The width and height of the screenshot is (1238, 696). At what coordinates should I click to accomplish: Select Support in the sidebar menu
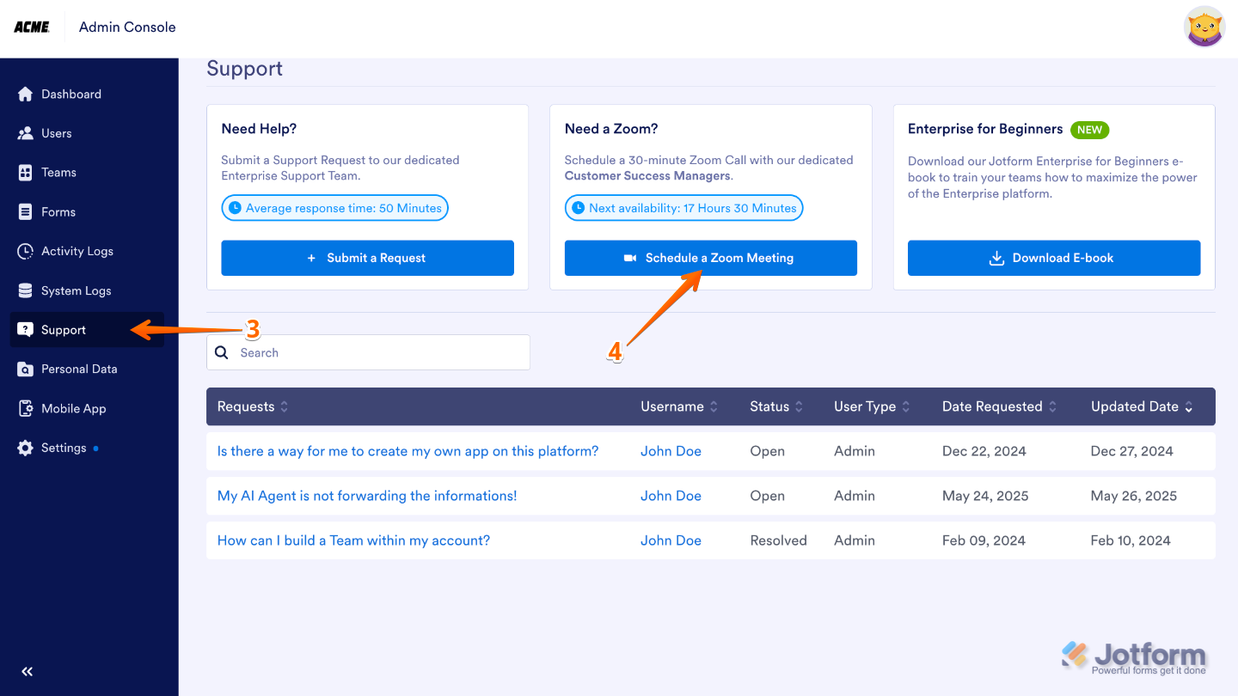point(64,330)
